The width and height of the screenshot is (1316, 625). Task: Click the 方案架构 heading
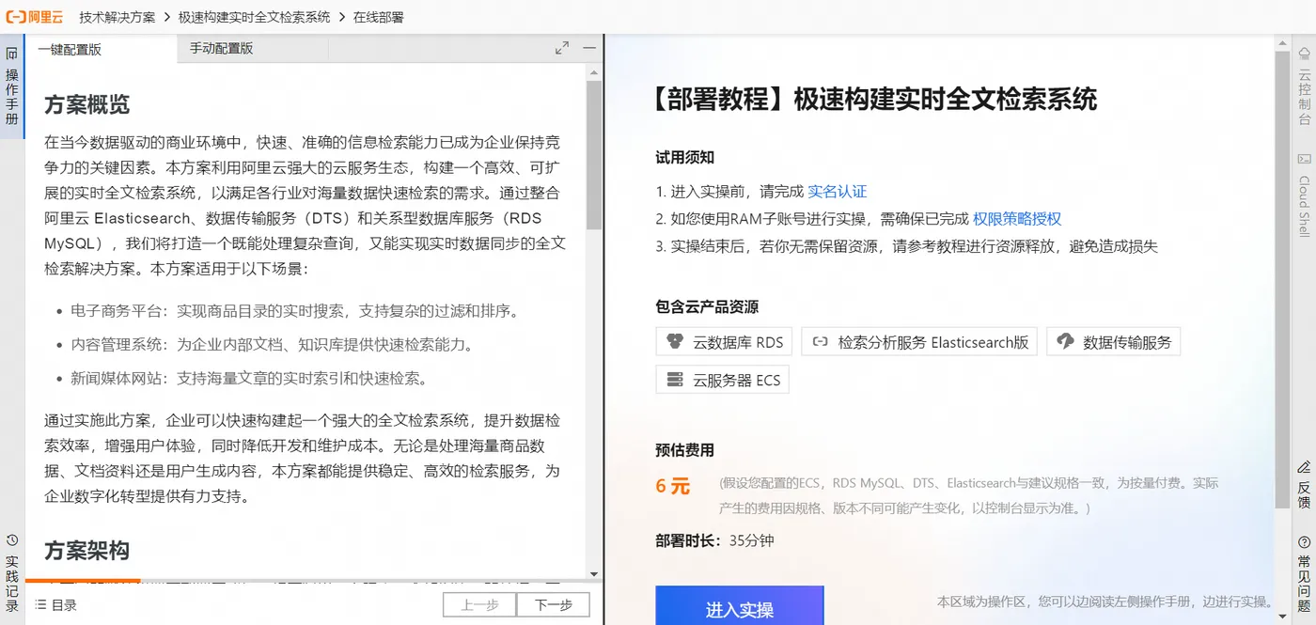(86, 550)
